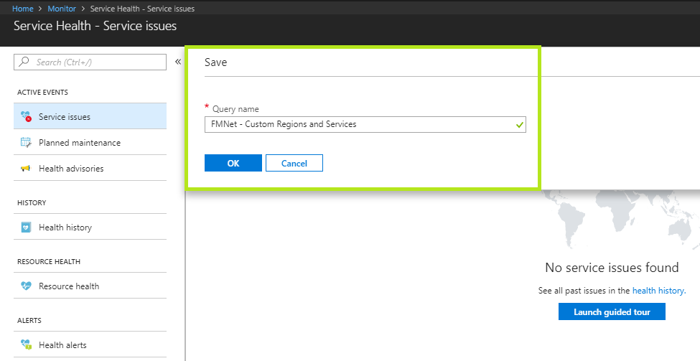This screenshot has height=361, width=700.
Task: Click the Health history icon
Action: point(26,227)
